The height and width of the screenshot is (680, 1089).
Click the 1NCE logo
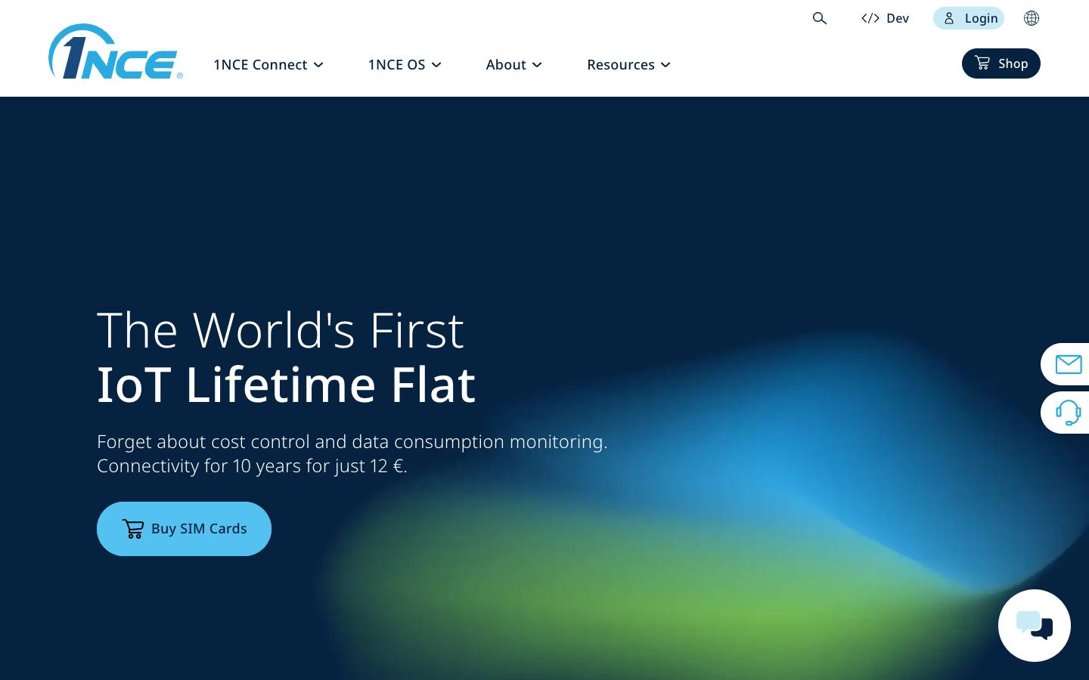116,51
